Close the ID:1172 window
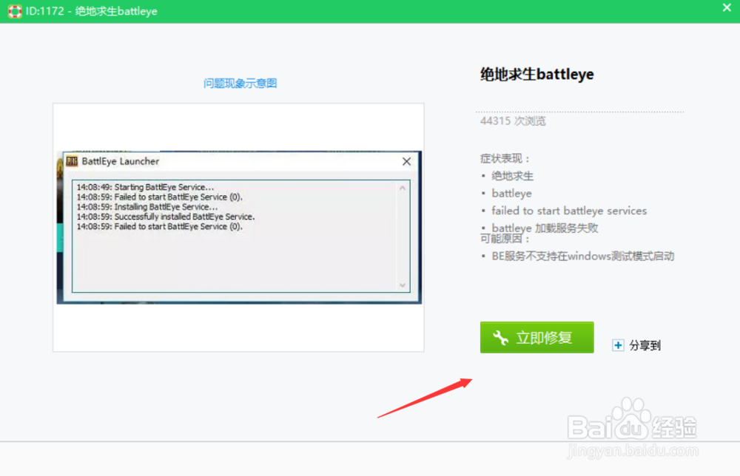Viewport: 740px width, 476px height. (x=727, y=7)
